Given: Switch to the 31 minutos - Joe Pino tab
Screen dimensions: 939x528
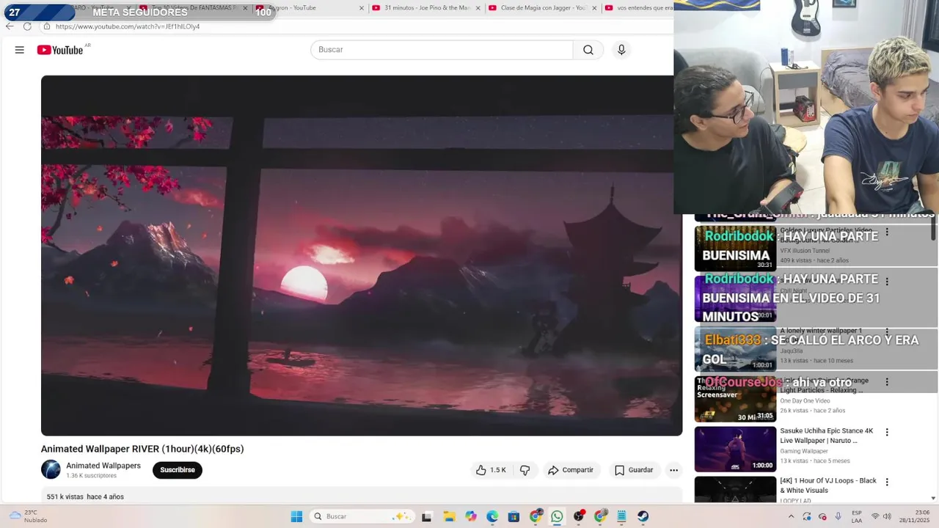Looking at the screenshot, I should coord(427,8).
